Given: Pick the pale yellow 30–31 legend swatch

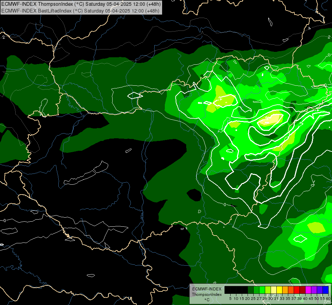Looking at the screenshot, I should coord(274,290).
